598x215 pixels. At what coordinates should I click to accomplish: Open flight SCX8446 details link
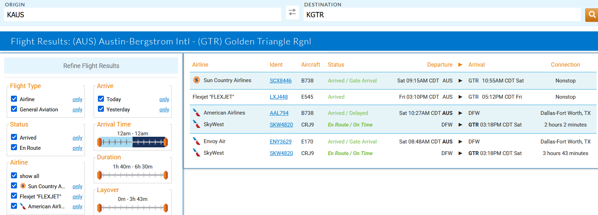(281, 81)
